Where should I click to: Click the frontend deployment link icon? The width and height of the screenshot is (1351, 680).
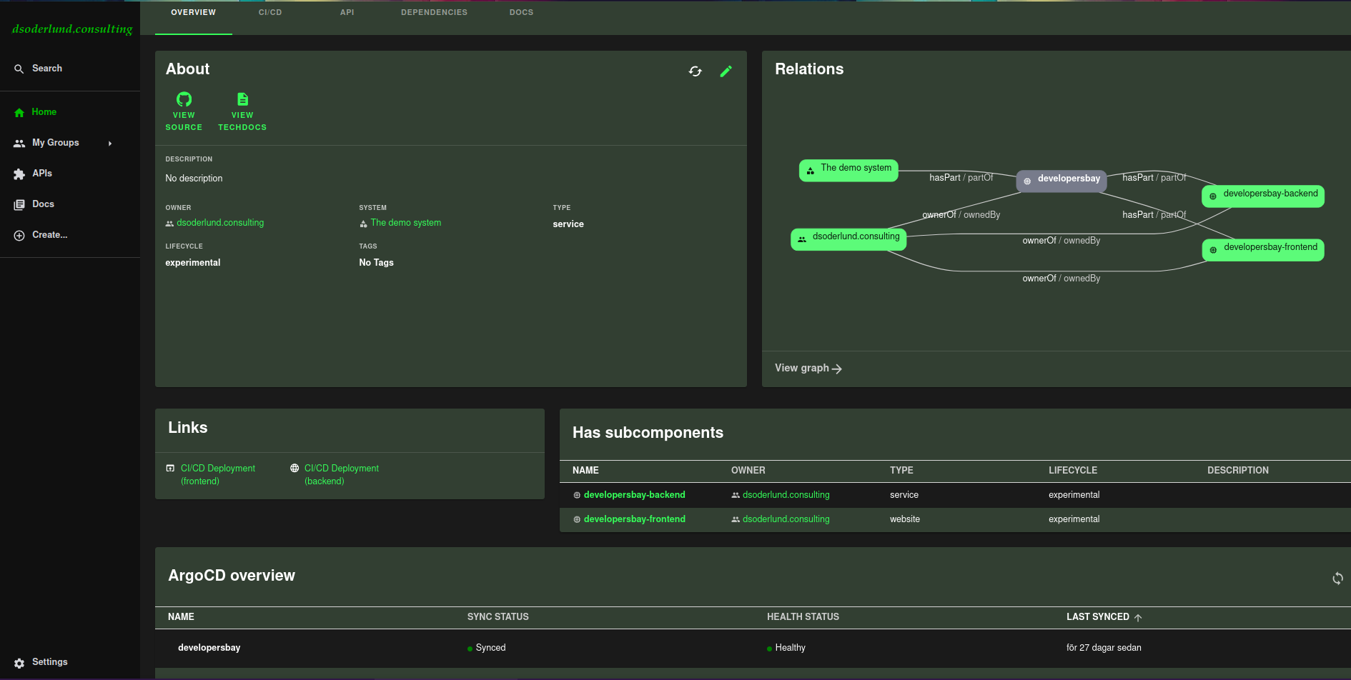[170, 469]
